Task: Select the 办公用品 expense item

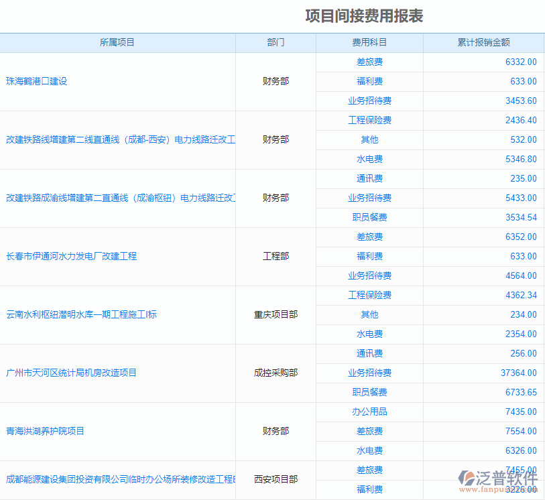Action: tap(369, 412)
